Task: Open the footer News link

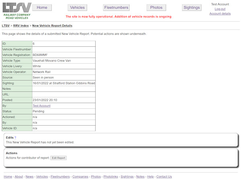Action: click(x=29, y=176)
